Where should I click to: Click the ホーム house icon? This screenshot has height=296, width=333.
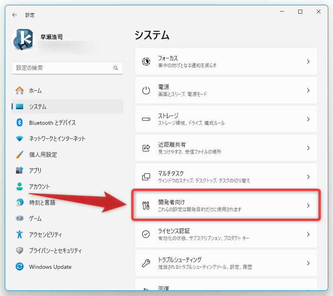point(20,91)
